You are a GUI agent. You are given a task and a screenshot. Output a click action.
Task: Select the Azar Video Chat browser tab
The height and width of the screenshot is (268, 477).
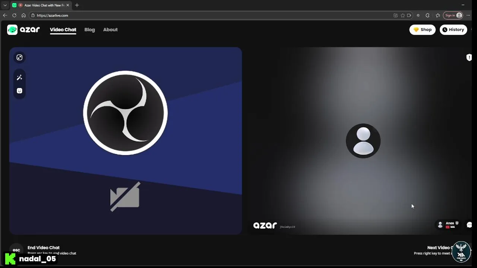[x=40, y=5]
